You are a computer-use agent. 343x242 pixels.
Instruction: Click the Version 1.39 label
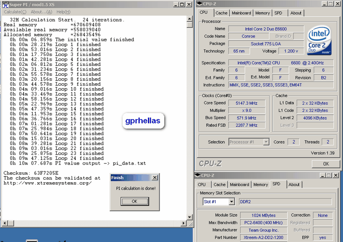323,153
